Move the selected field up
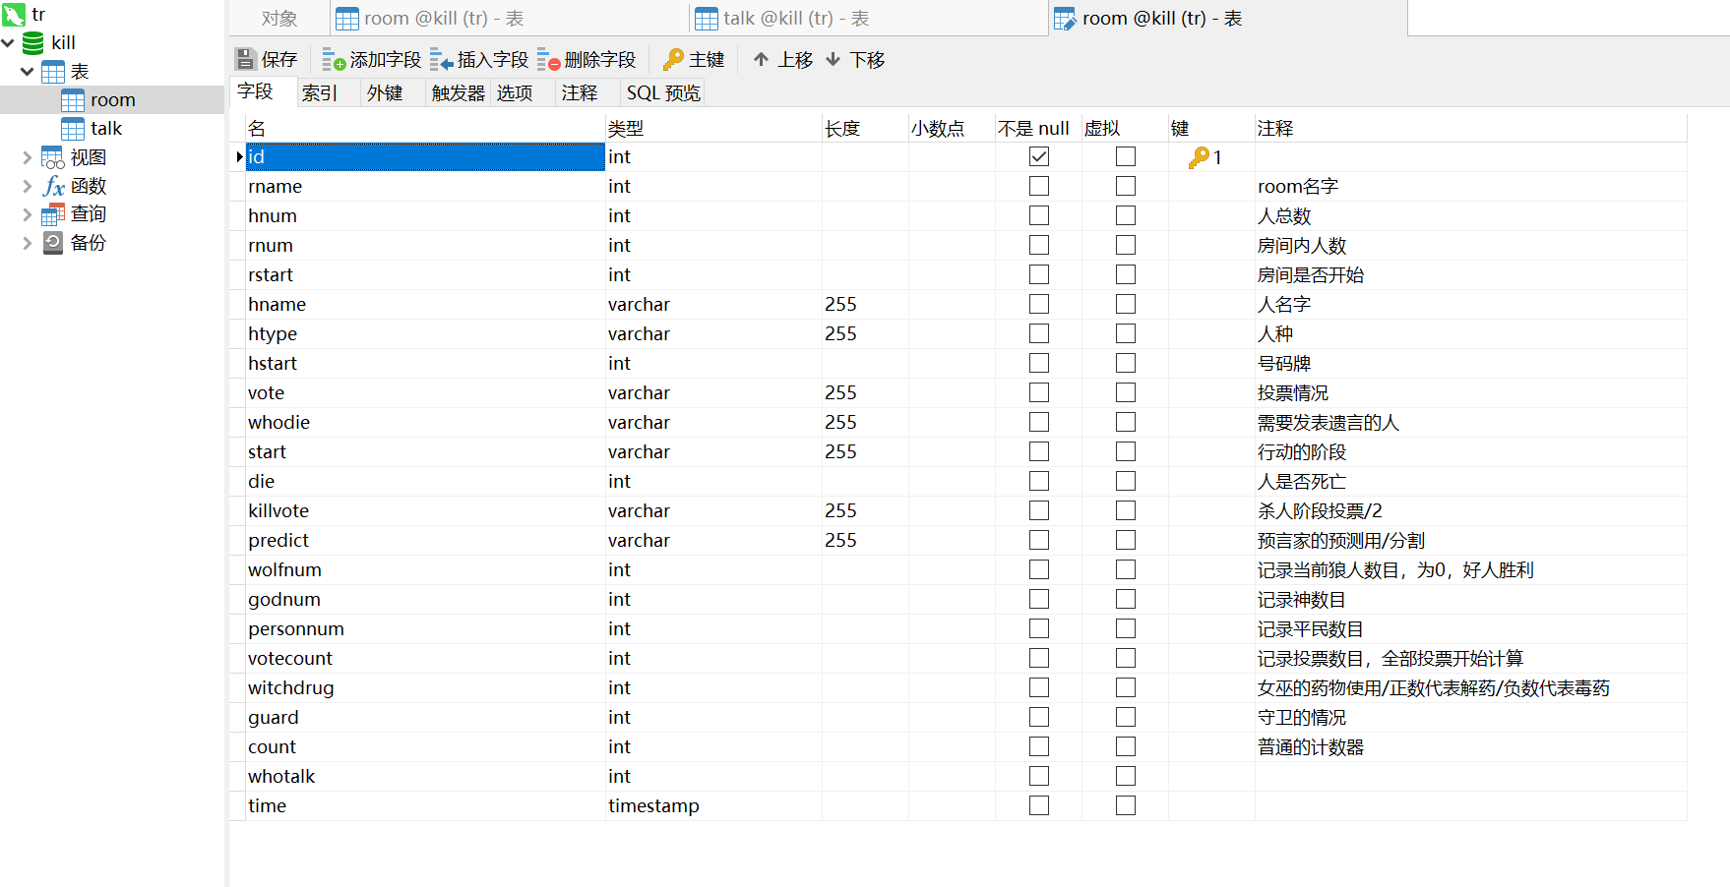Viewport: 1730px width, 887px height. coord(781,59)
